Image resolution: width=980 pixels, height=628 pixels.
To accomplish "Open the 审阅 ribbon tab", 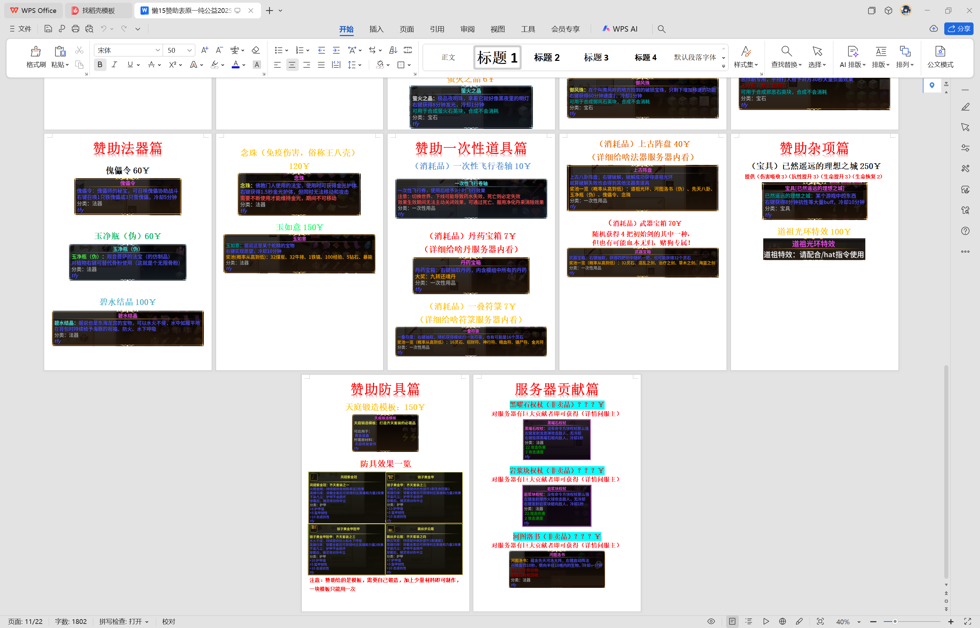I will (467, 29).
